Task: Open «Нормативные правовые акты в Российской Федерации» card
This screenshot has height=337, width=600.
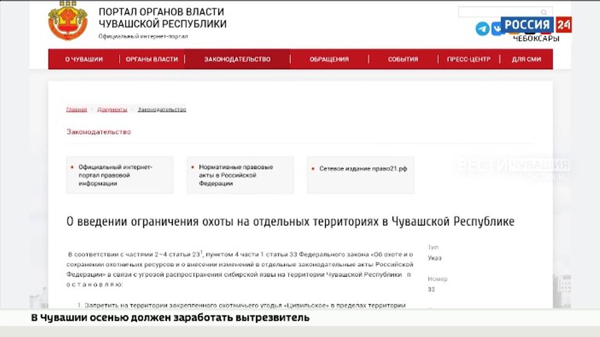Action: [x=240, y=175]
